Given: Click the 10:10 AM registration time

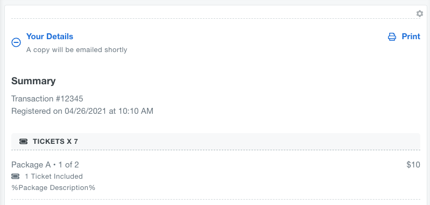Looking at the screenshot, I should click(x=136, y=111).
